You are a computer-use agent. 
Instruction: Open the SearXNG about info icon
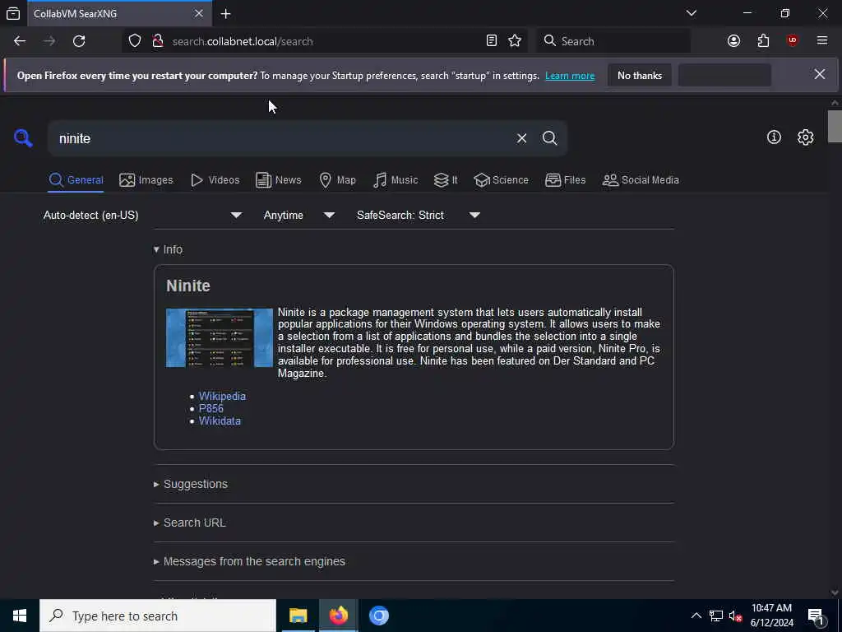pyautogui.click(x=774, y=137)
